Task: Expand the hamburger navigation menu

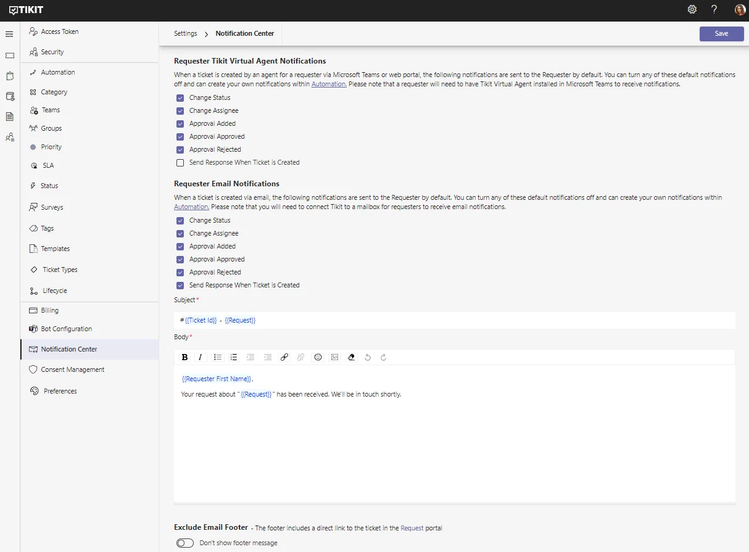Action: pyautogui.click(x=9, y=34)
